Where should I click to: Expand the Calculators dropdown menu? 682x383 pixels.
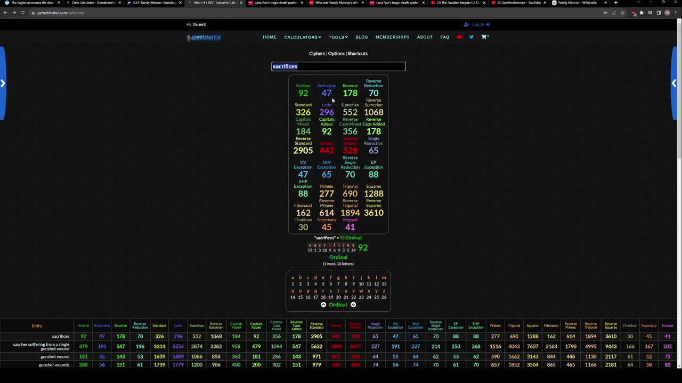(303, 37)
